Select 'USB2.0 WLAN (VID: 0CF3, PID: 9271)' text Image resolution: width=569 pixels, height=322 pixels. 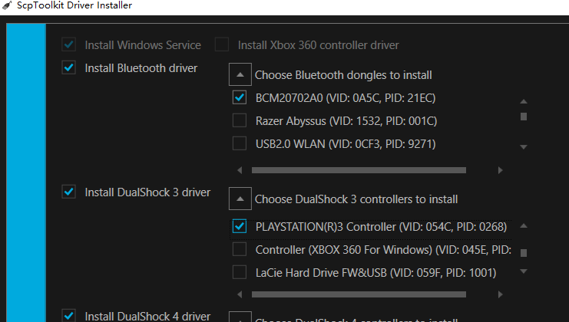click(x=346, y=144)
